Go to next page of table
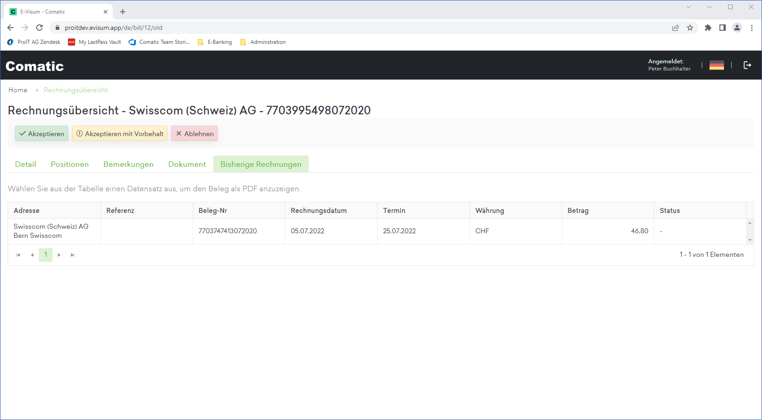Screen dimensions: 762x420 click(x=59, y=255)
